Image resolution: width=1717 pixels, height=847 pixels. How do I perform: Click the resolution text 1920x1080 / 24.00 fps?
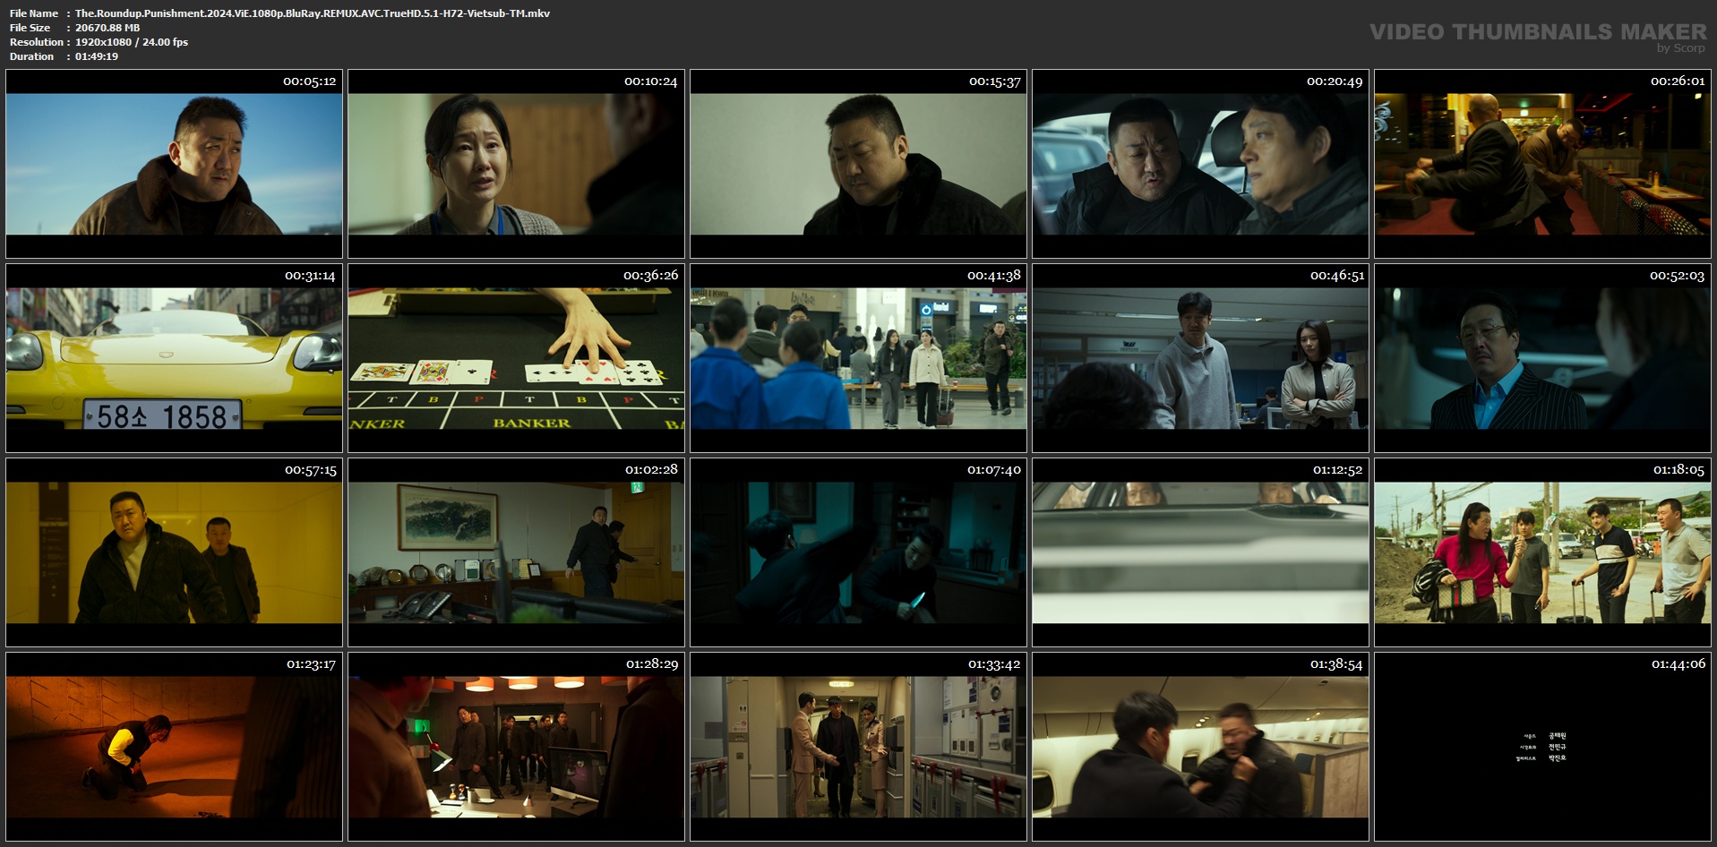click(132, 42)
